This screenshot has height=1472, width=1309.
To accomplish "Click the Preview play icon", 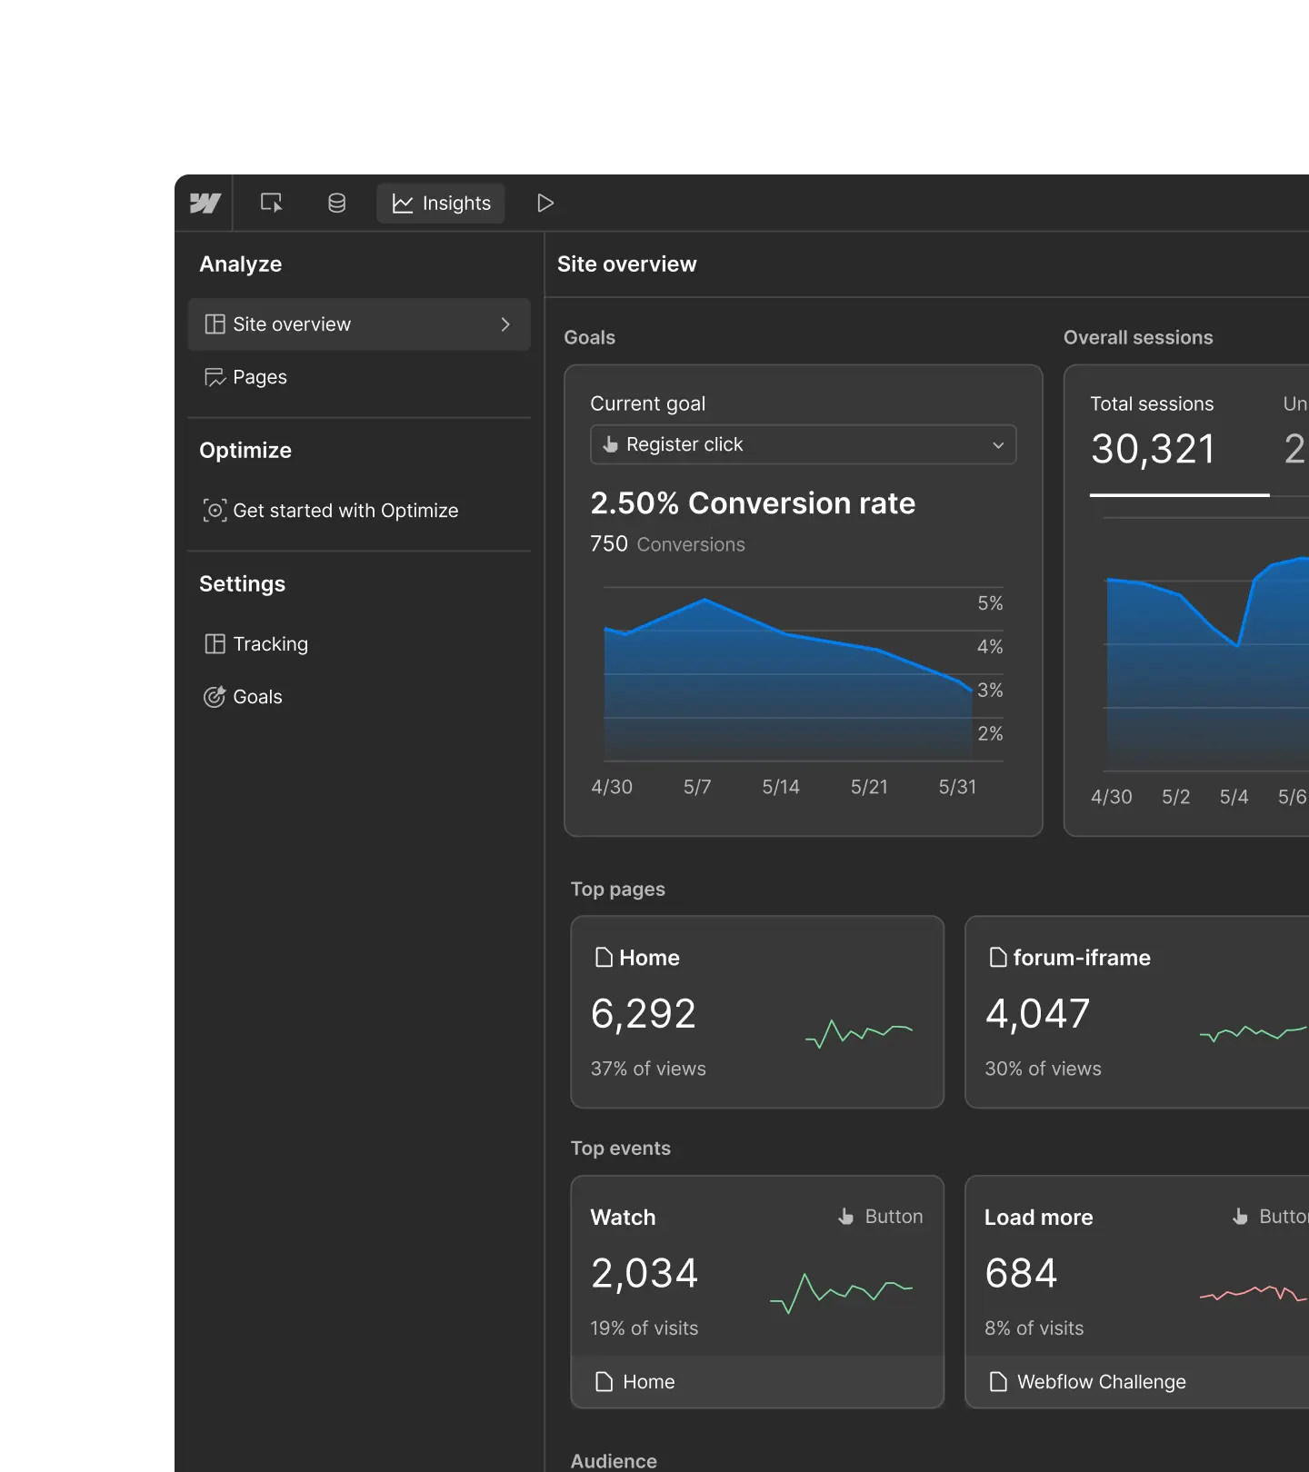I will 545,203.
